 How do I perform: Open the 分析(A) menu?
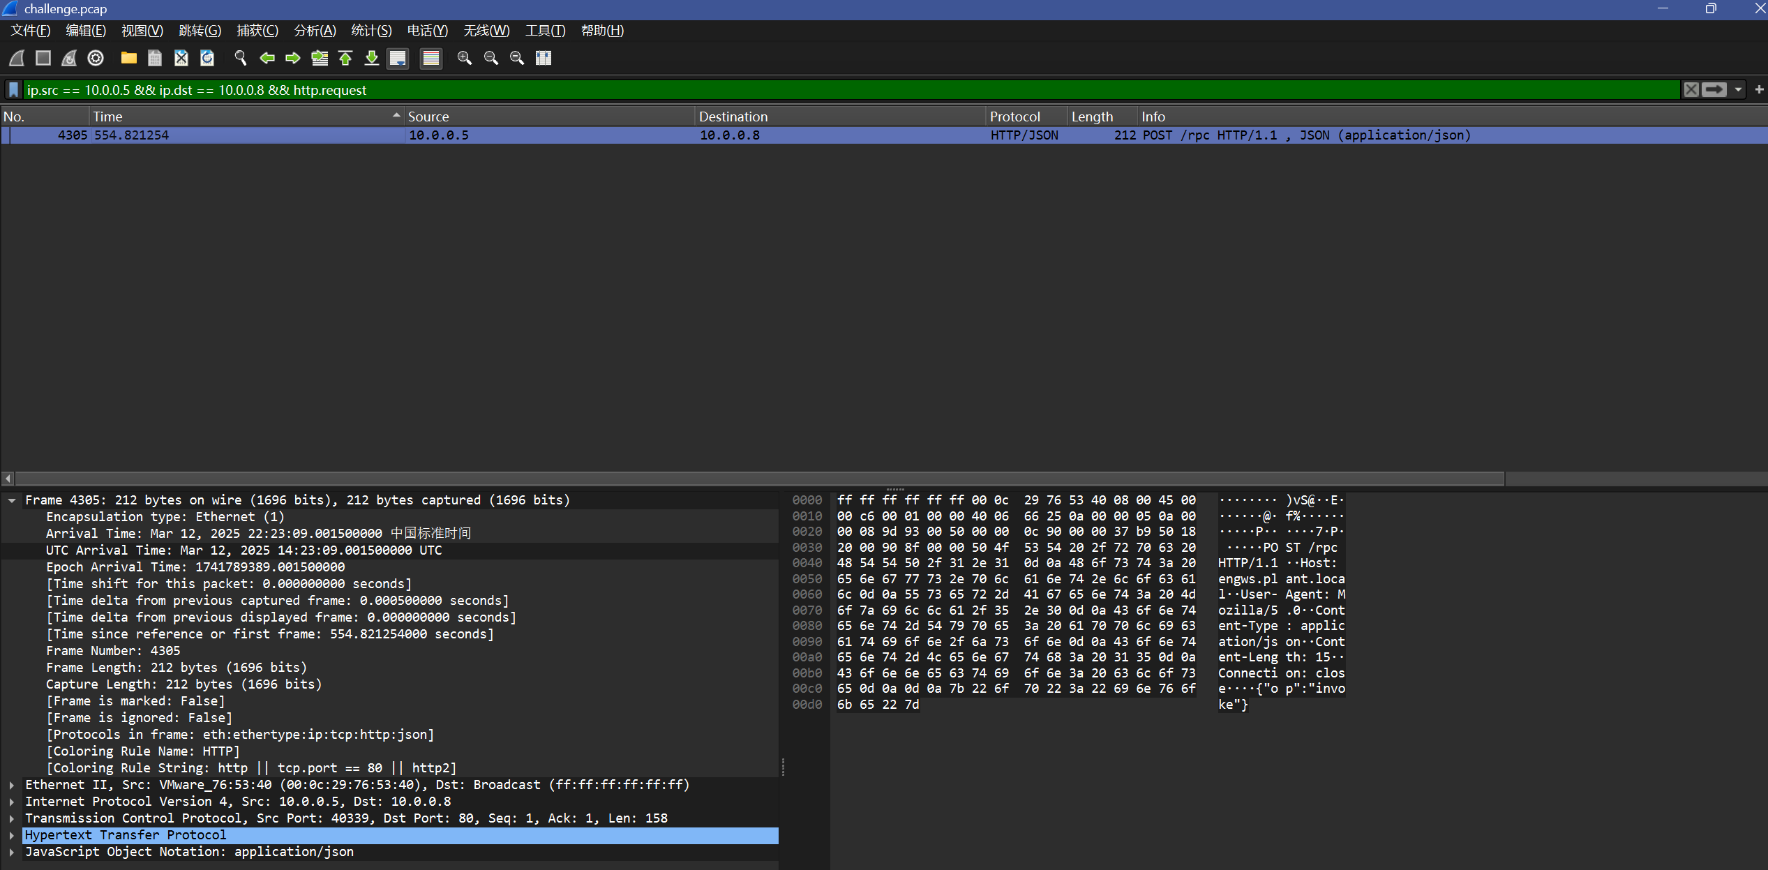[x=315, y=31]
